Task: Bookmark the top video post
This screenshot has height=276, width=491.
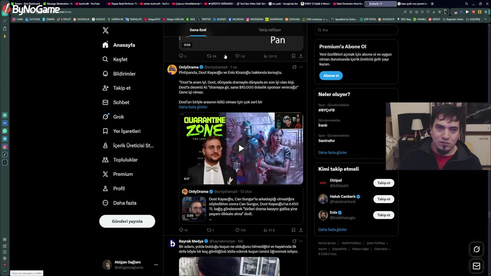Action: pyautogui.click(x=293, y=56)
